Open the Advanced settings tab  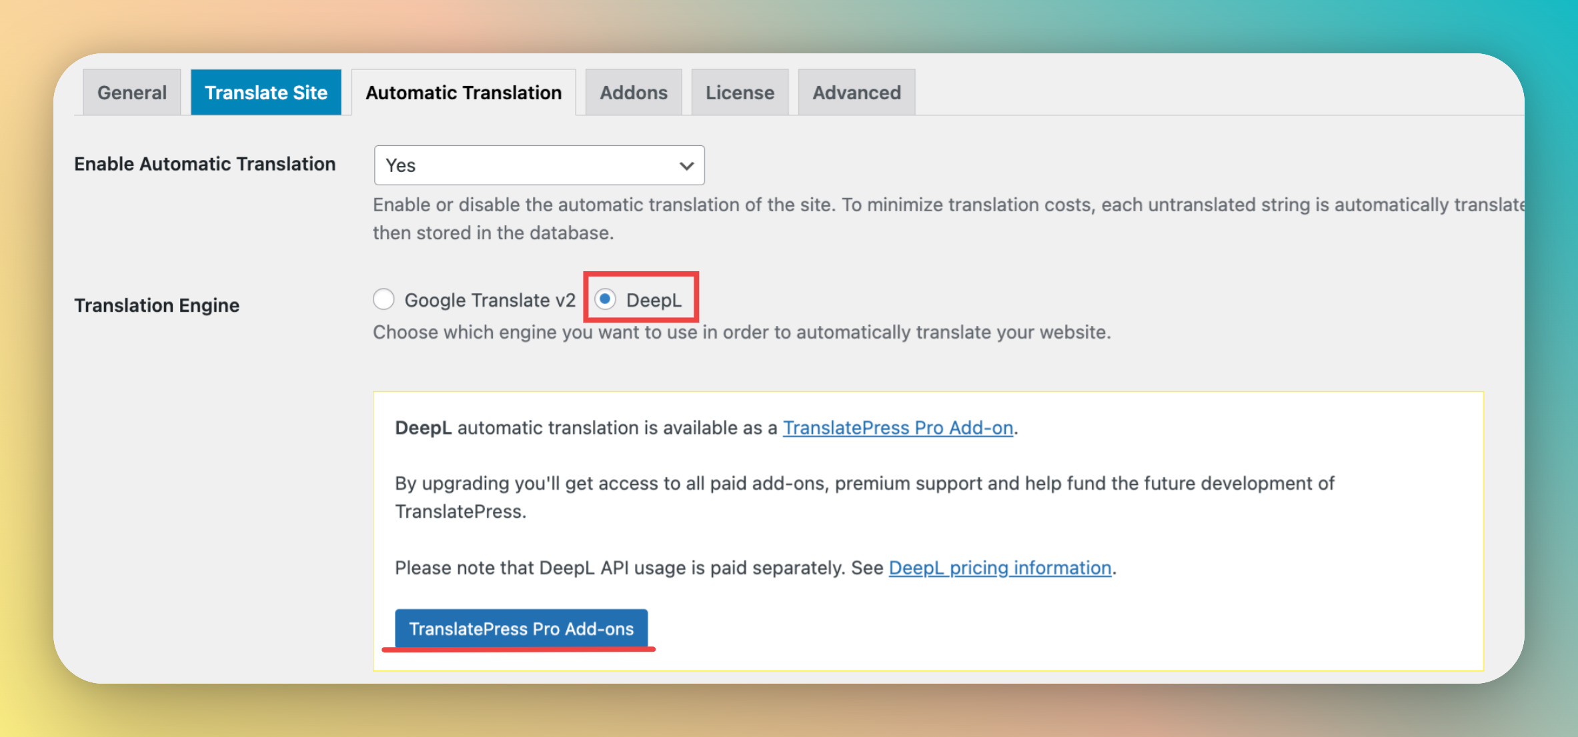856,93
